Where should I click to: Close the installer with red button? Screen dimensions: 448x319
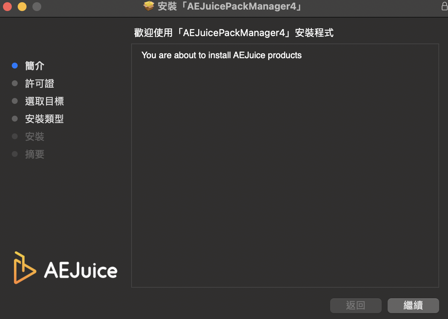[x=7, y=6]
